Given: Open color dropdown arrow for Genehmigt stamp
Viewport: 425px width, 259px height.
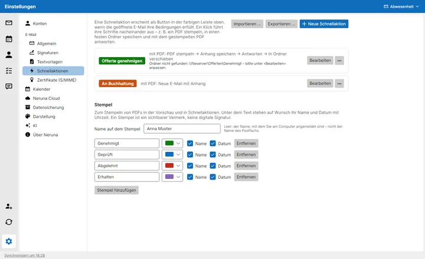Looking at the screenshot, I should point(178,143).
